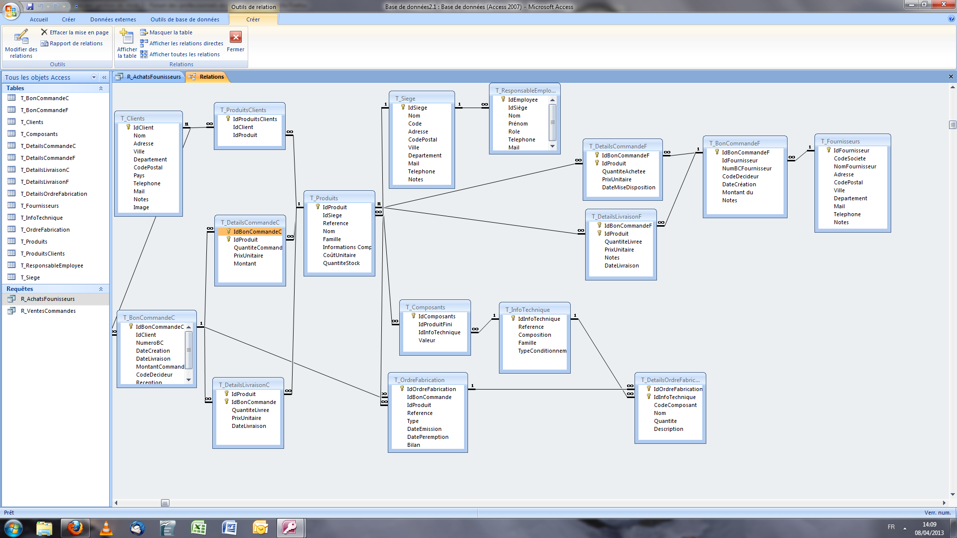957x538 pixels.
Task: Click the T_Siege table title bar
Action: click(422, 98)
